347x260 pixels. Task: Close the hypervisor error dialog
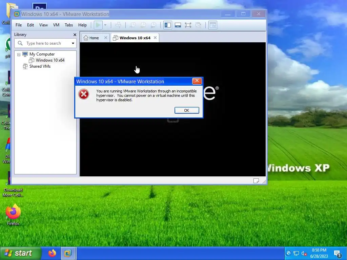[x=197, y=81]
